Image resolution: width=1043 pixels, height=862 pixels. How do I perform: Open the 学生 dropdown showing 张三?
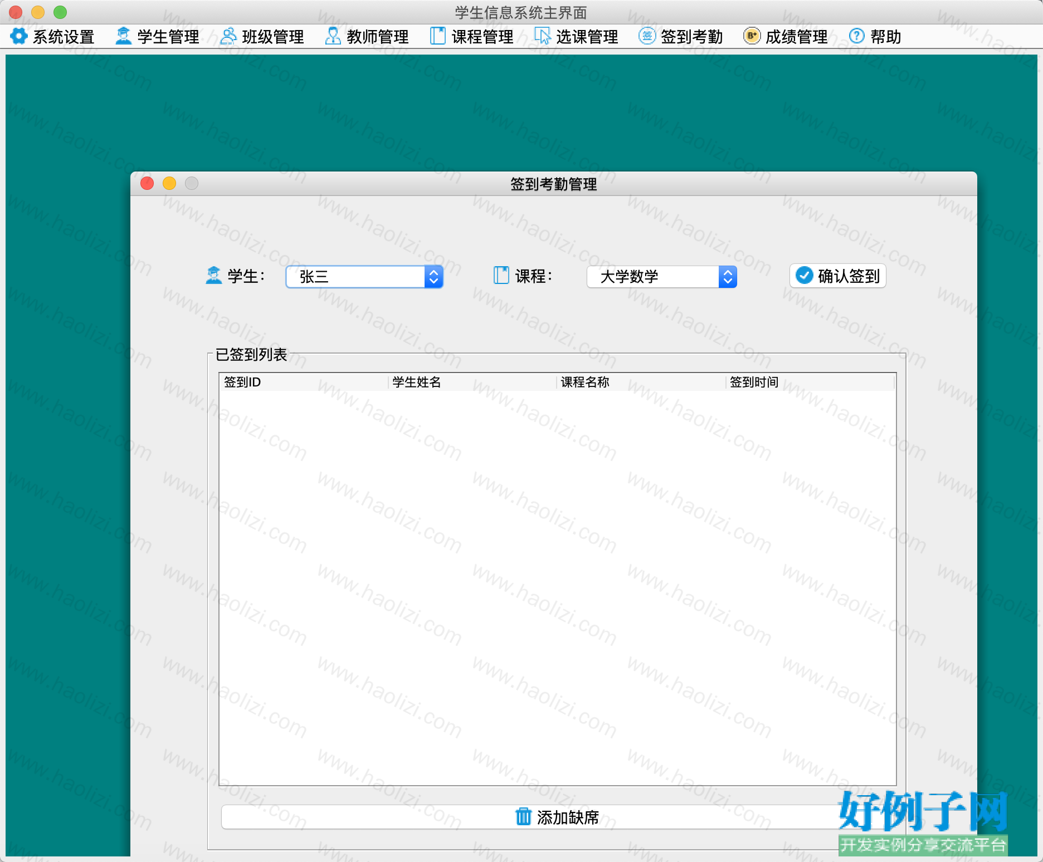tap(364, 277)
